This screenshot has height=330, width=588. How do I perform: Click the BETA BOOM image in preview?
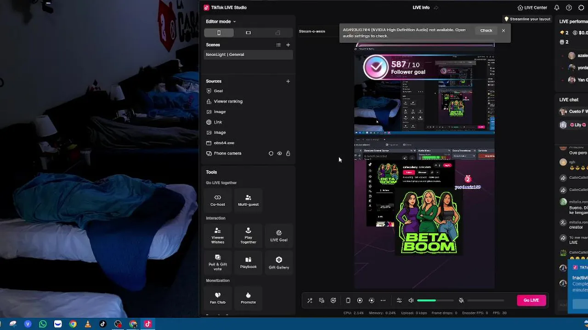(x=428, y=222)
